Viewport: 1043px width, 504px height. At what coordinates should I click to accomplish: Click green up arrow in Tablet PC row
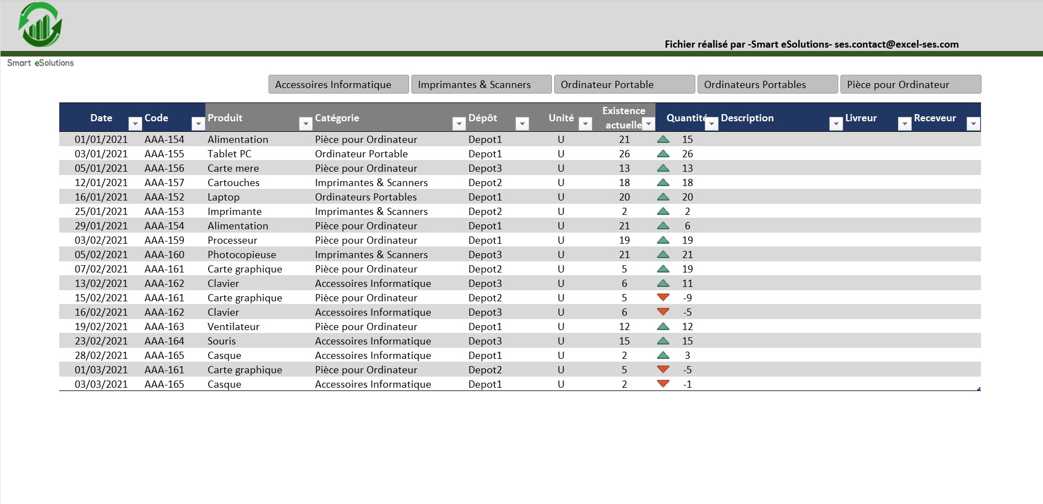[663, 154]
